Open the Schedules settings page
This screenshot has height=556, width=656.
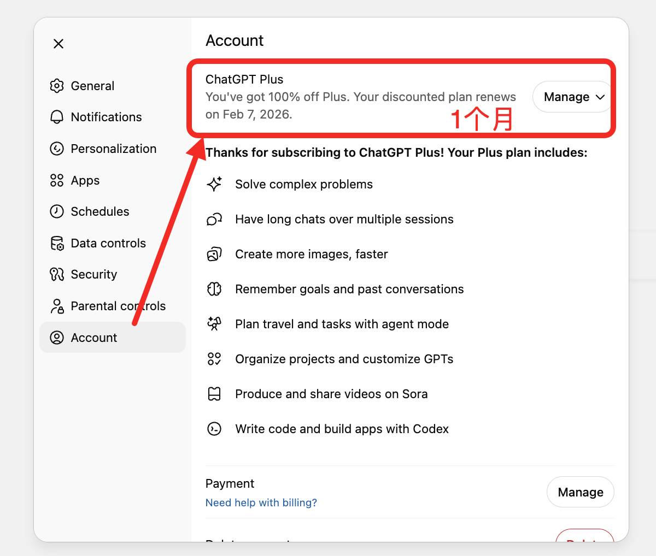tap(100, 211)
